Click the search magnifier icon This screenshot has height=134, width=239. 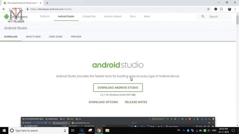tap(203, 16)
